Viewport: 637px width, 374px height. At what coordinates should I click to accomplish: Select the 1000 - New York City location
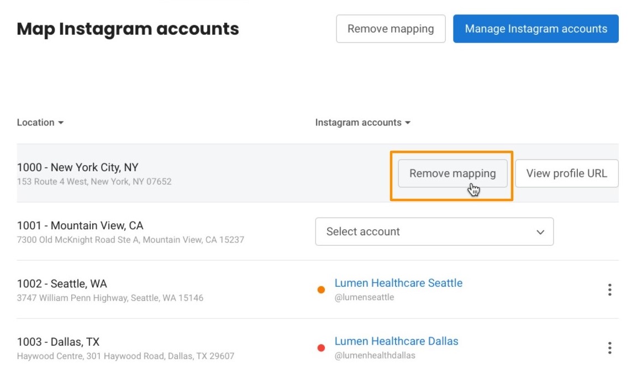pyautogui.click(x=78, y=167)
